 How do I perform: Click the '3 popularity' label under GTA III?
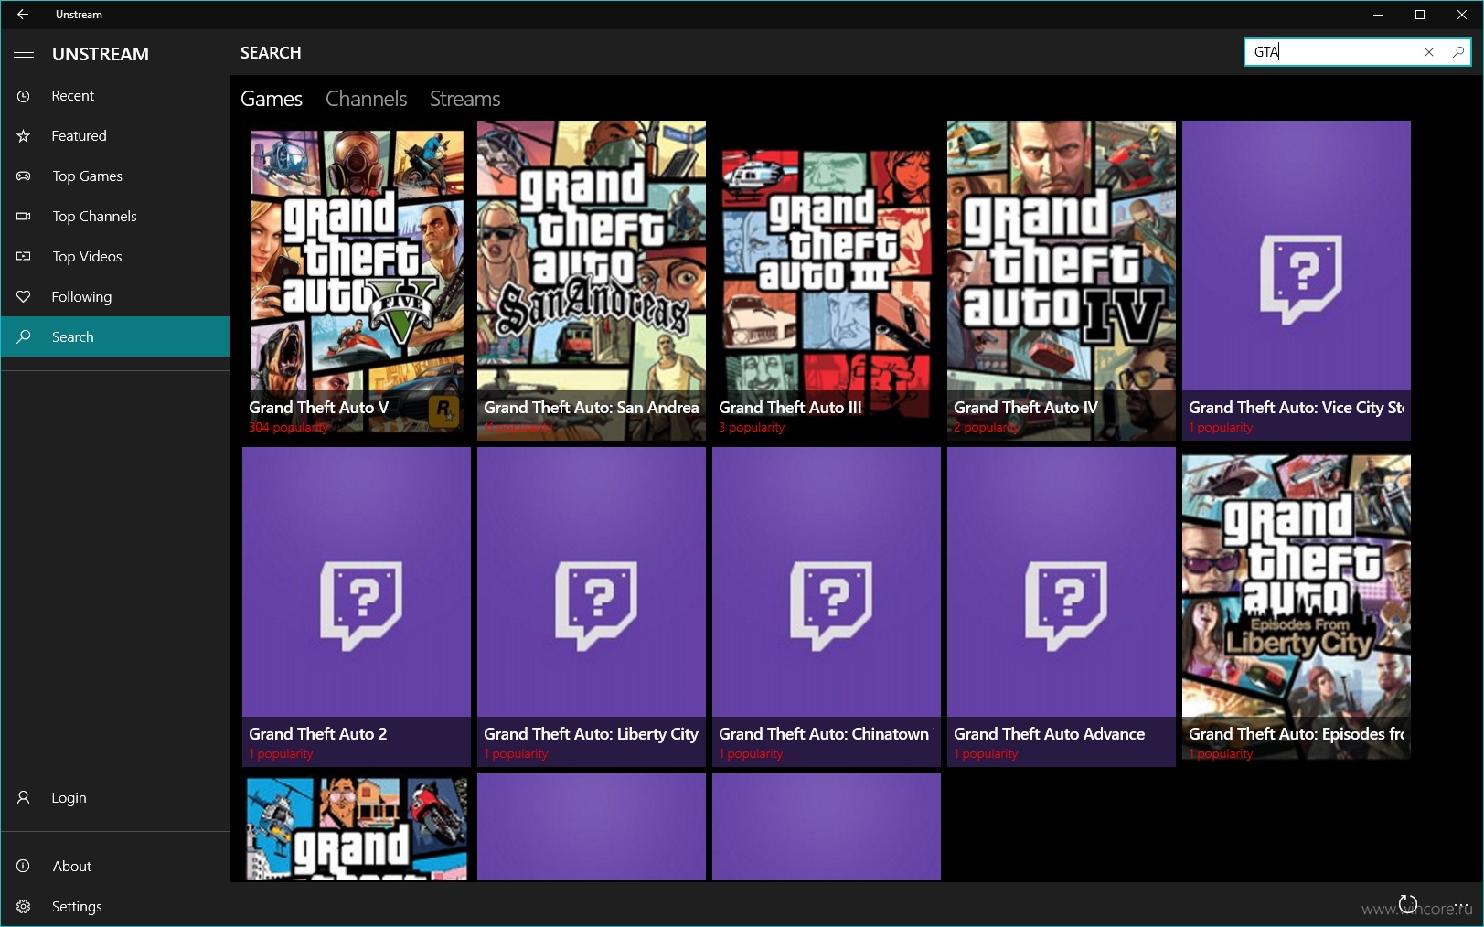click(x=752, y=428)
